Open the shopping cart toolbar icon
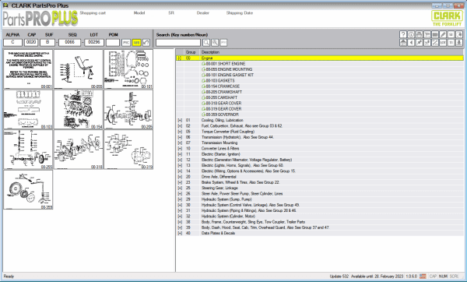This screenshot has height=282, width=467. 427,34
